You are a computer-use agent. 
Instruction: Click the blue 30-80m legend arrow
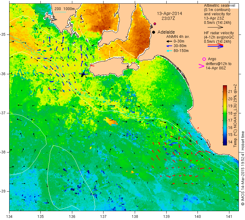[x=169, y=46]
